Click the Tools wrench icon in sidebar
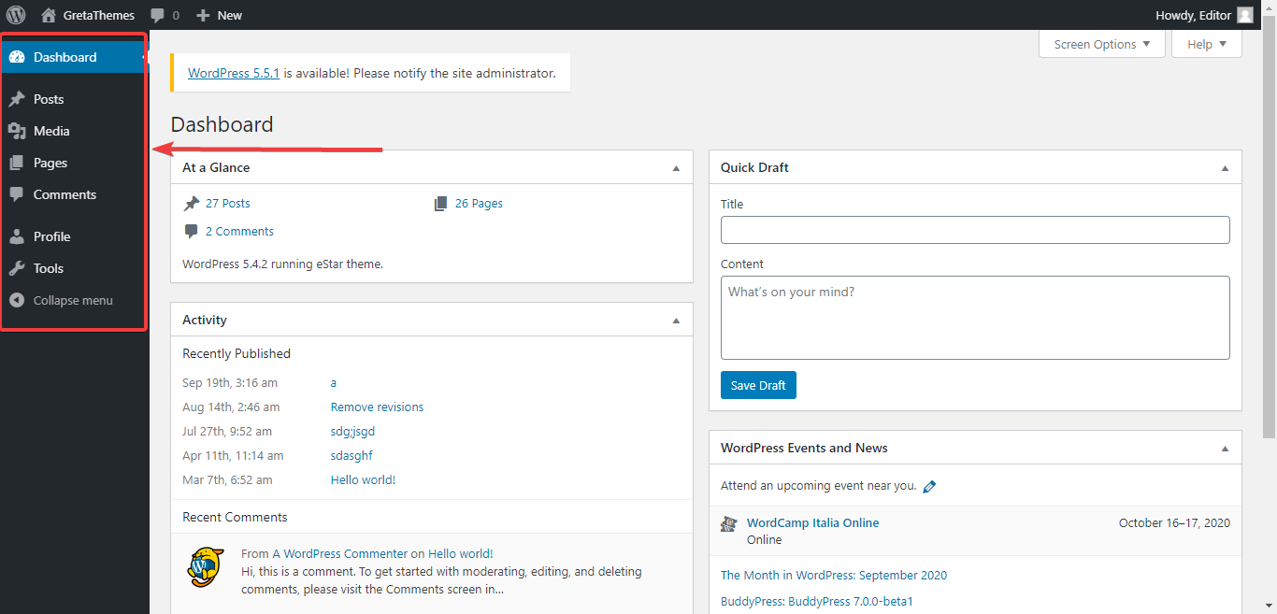1277x614 pixels. pos(17,268)
